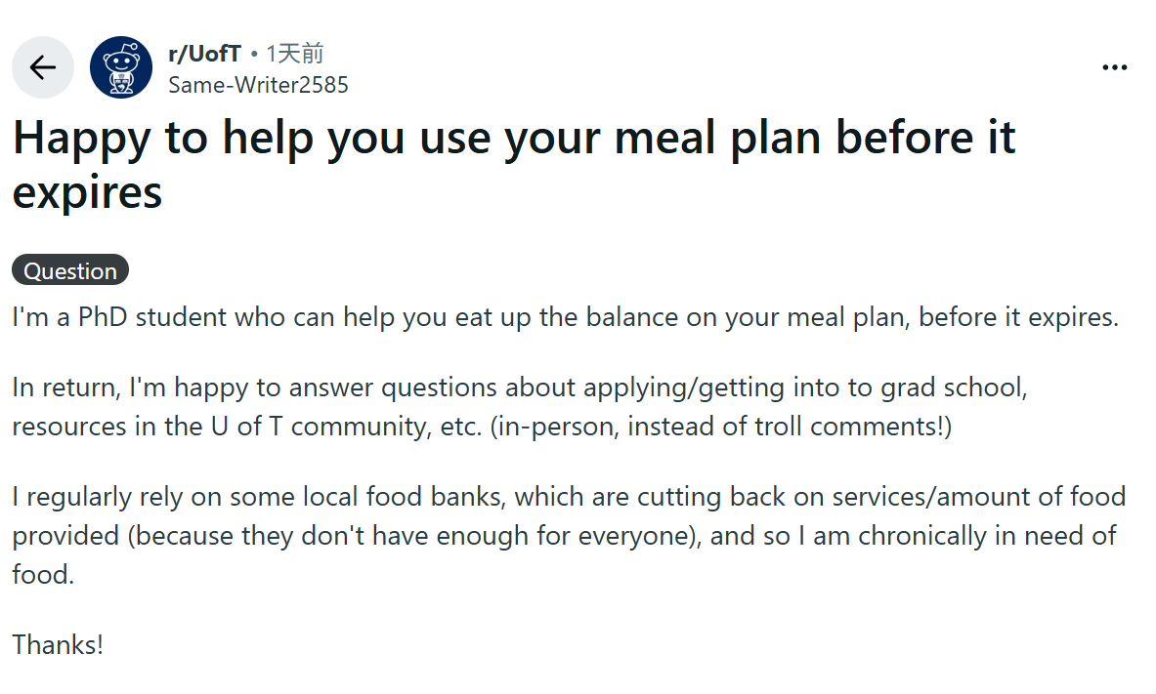Go to the r/UofT subreddit link
1156x694 pixels.
pos(204,54)
